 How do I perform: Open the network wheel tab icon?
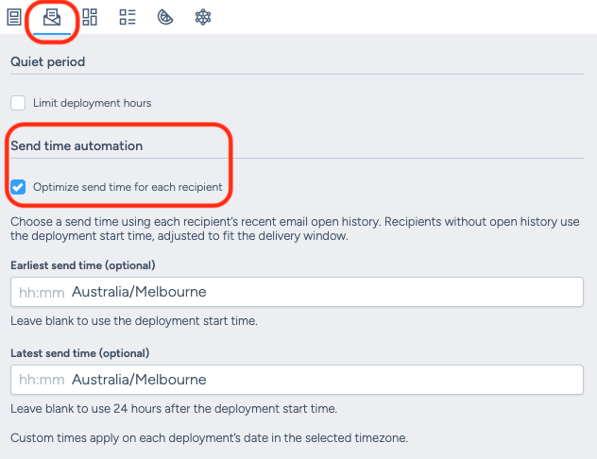click(x=203, y=18)
